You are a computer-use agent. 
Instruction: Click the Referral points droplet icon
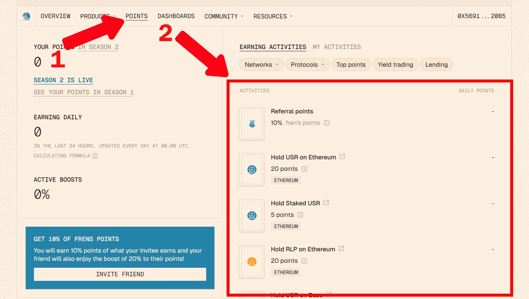coord(252,124)
